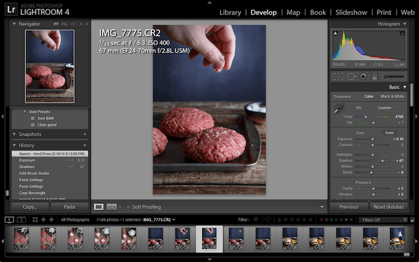Screen dimensions: 419x262
Task: Toggle shadow clipping indicator in histogram
Action: pyautogui.click(x=335, y=33)
